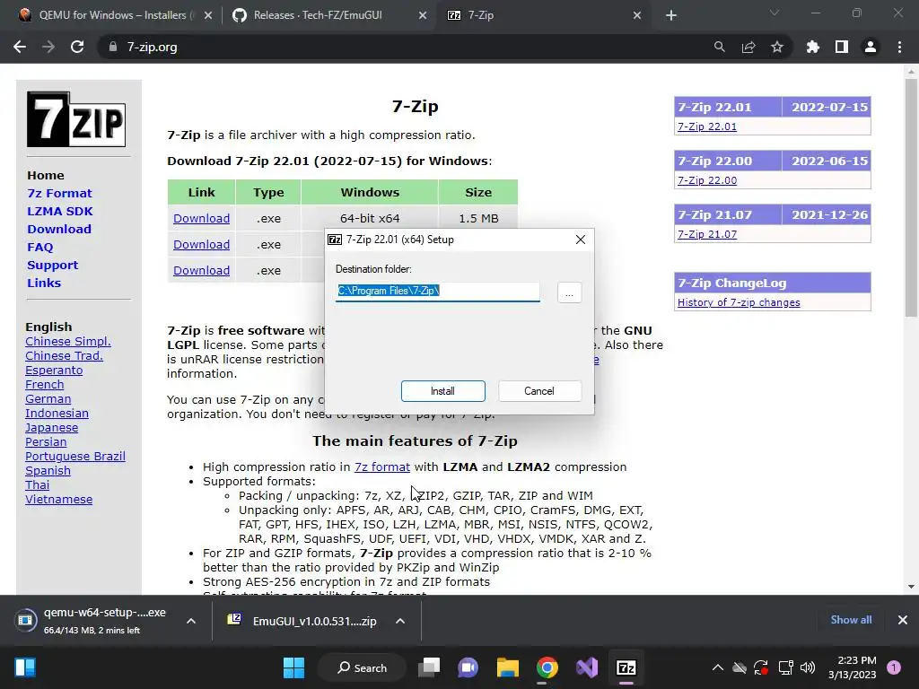Open the 7z Format sidebar link
The width and height of the screenshot is (919, 689).
click(59, 194)
